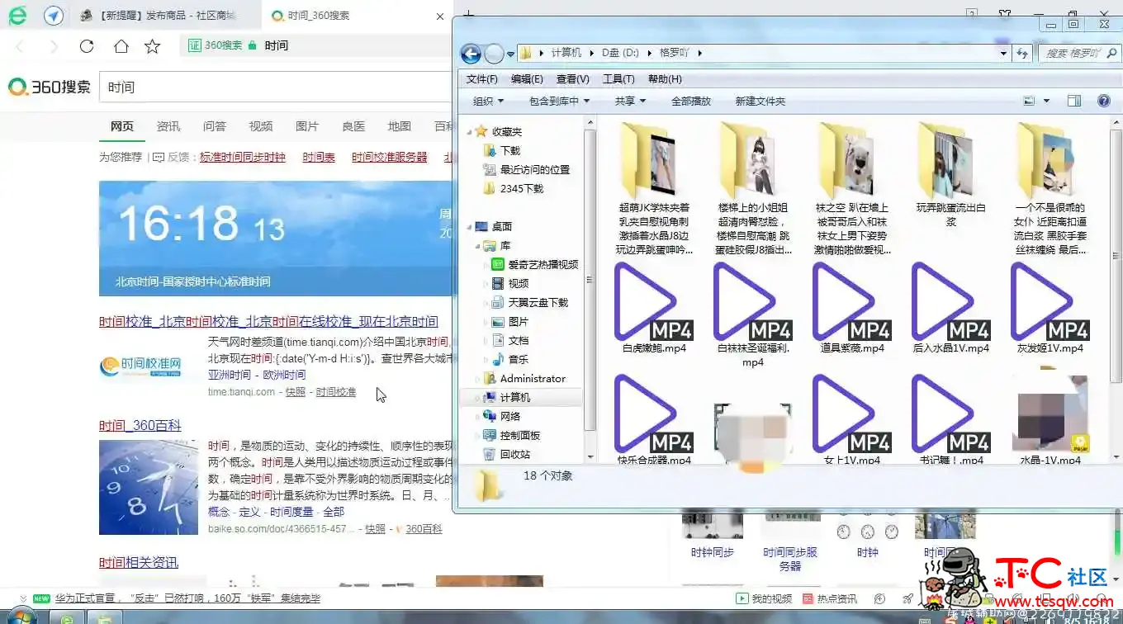
Task: Switch to 图片 search tab
Action: (x=307, y=126)
